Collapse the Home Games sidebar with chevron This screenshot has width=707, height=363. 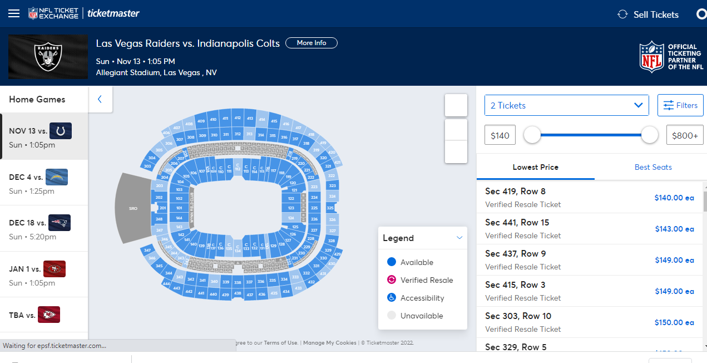100,99
